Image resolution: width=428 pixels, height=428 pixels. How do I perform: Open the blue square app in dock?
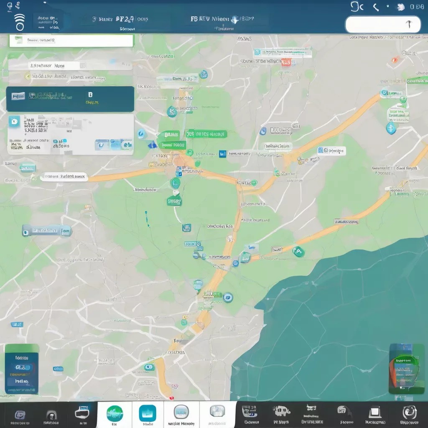147,413
